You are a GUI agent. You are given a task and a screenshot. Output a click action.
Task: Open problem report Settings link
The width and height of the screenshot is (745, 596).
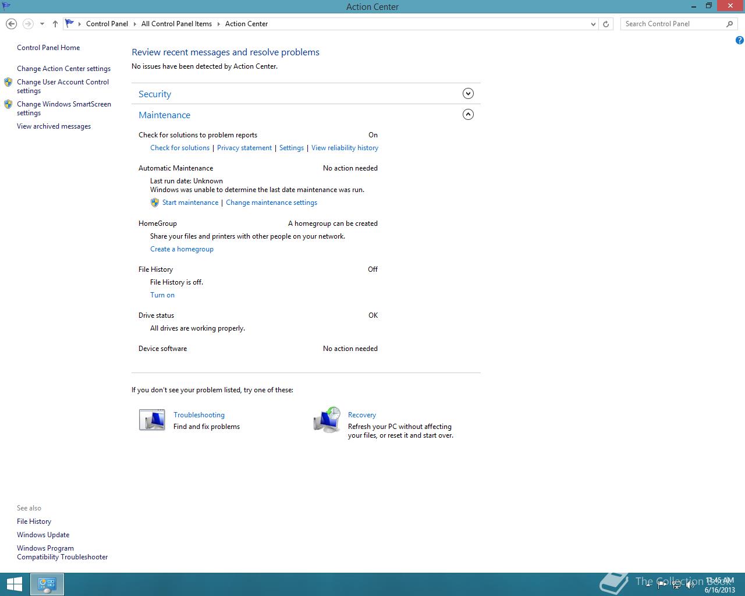[x=292, y=148]
